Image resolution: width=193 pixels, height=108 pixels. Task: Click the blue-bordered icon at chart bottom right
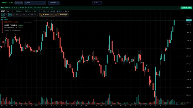click(178, 103)
